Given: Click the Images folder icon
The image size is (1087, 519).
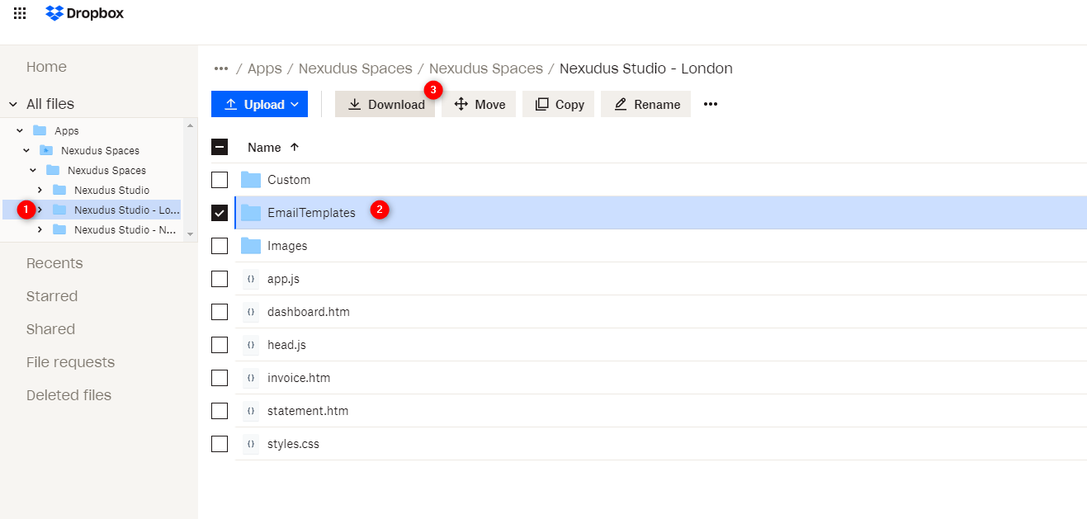Looking at the screenshot, I should point(251,246).
